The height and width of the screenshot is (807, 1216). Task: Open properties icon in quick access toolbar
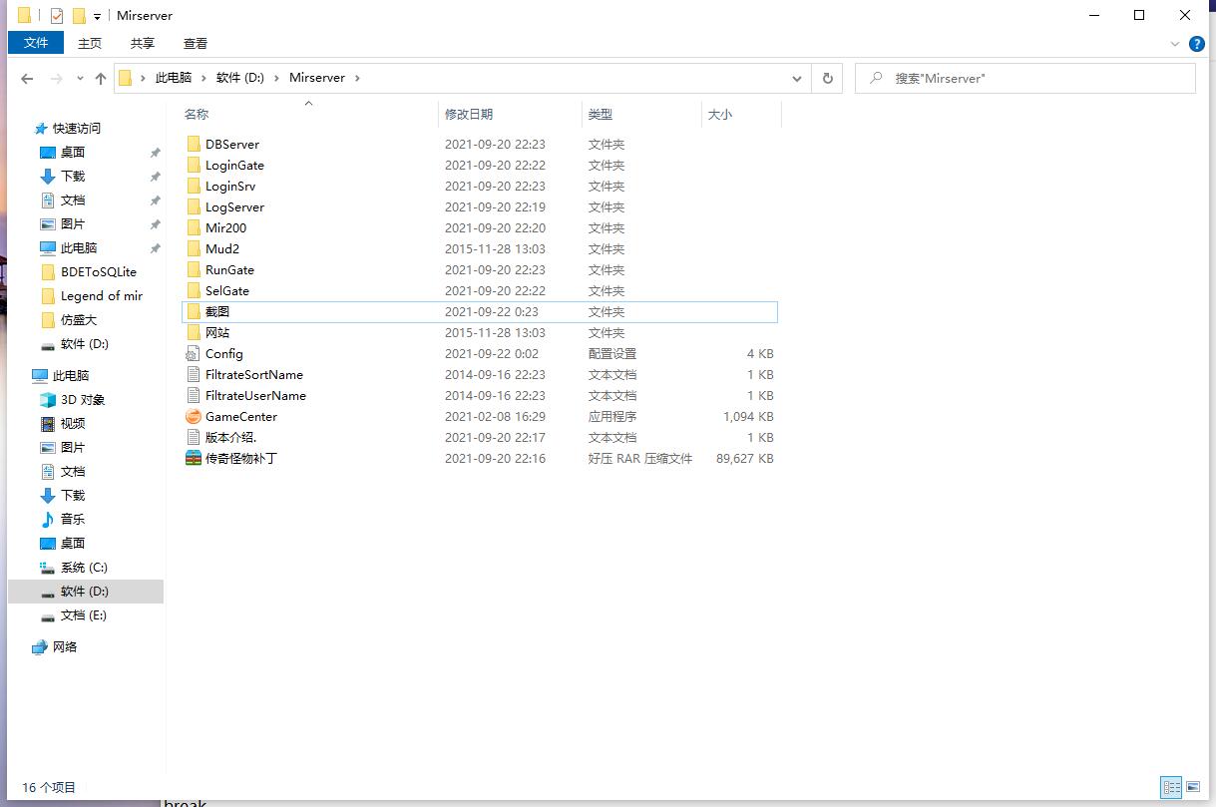coord(57,16)
